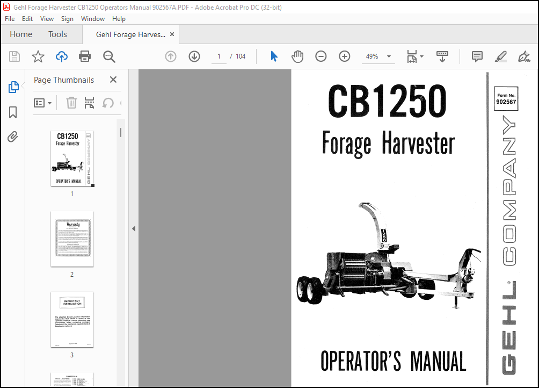Click the print pages icon in thumbnails panel
Image resolution: width=539 pixels, height=388 pixels.
(89, 103)
